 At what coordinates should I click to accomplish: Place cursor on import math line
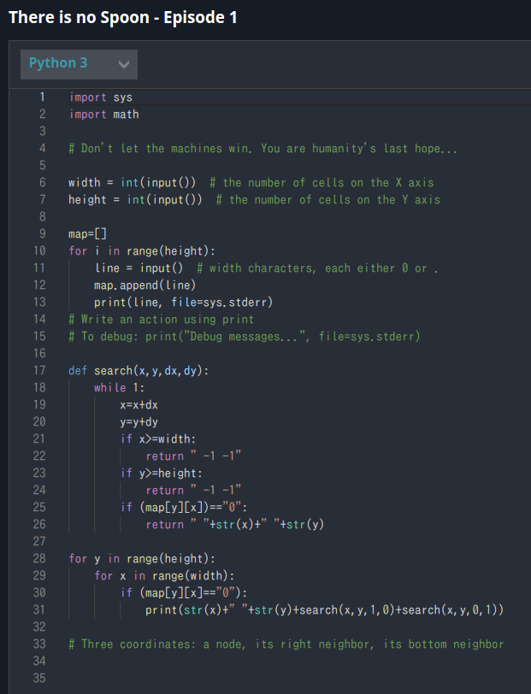click(x=104, y=115)
